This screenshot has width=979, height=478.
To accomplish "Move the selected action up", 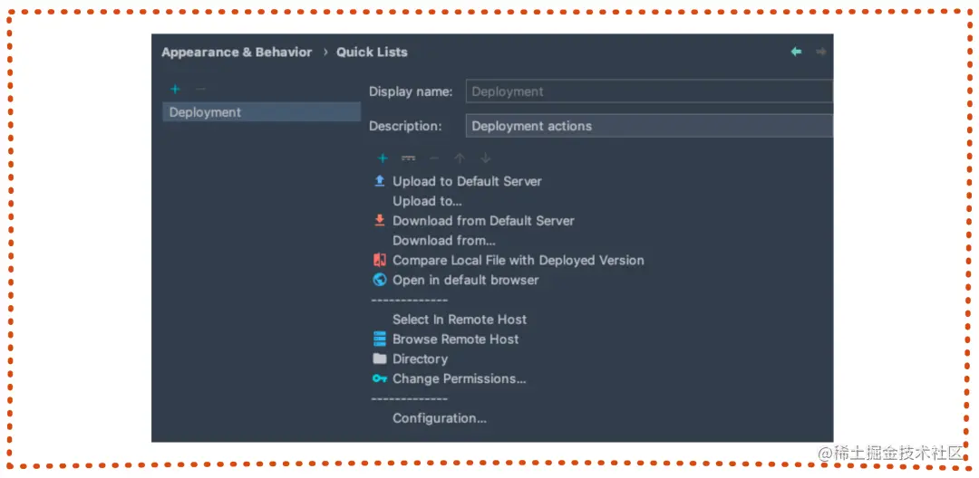I will [x=460, y=158].
